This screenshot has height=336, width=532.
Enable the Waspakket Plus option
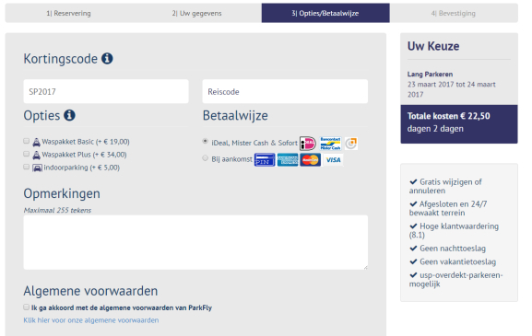26,154
